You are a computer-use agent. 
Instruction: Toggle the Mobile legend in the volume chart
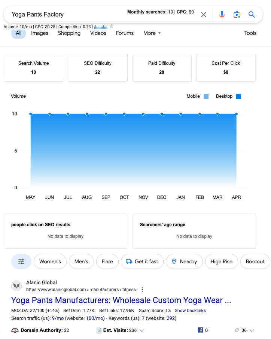tap(206, 97)
